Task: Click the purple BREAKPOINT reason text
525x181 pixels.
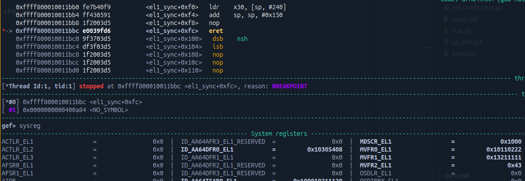Action: tap(289, 86)
